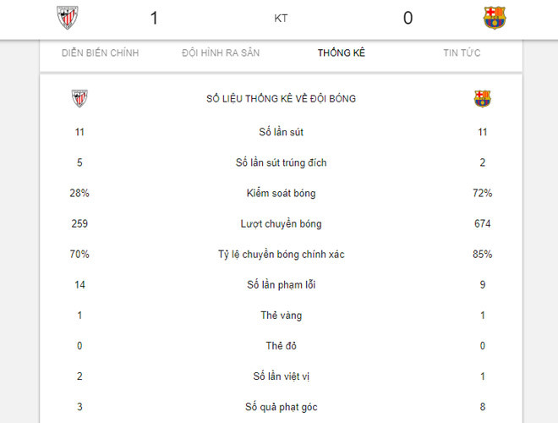Open the TIN TỨC tab
558x423 pixels.
click(462, 53)
